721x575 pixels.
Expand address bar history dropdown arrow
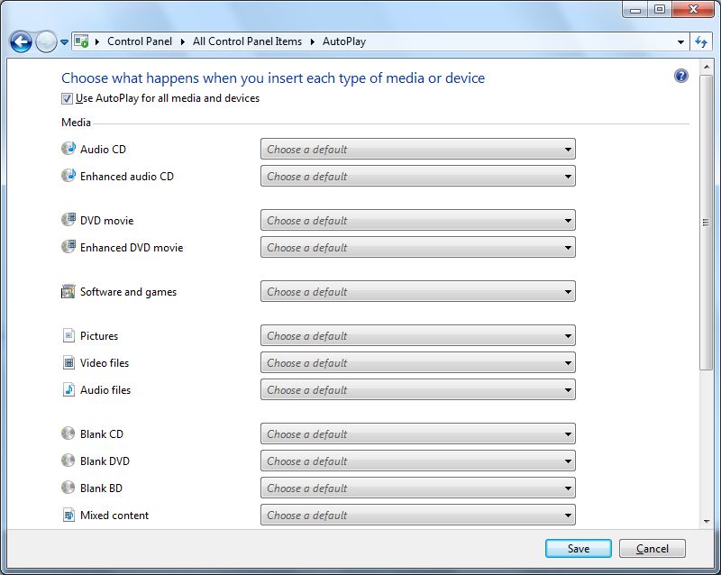point(680,41)
